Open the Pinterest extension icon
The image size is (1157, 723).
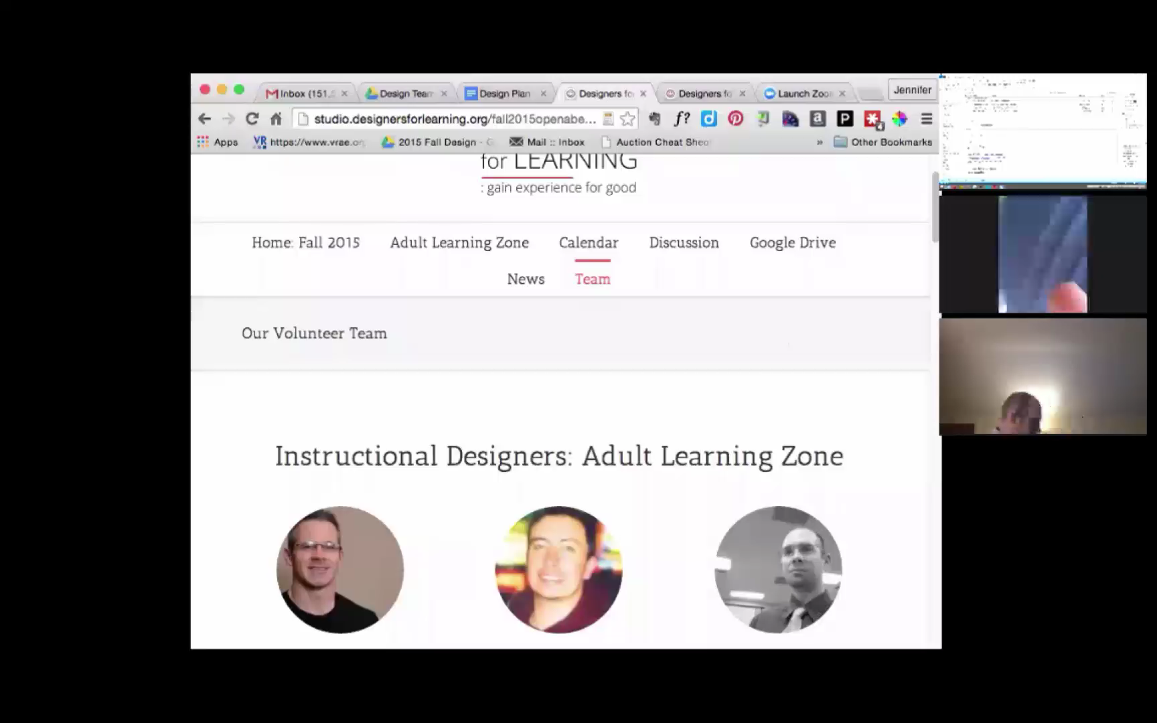coord(736,119)
